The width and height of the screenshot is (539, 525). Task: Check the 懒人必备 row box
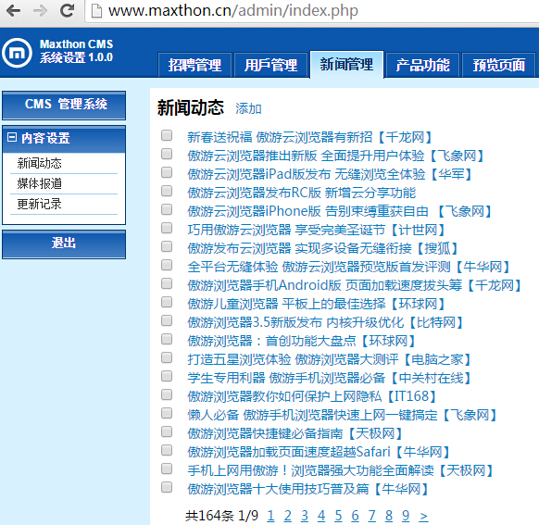(167, 413)
